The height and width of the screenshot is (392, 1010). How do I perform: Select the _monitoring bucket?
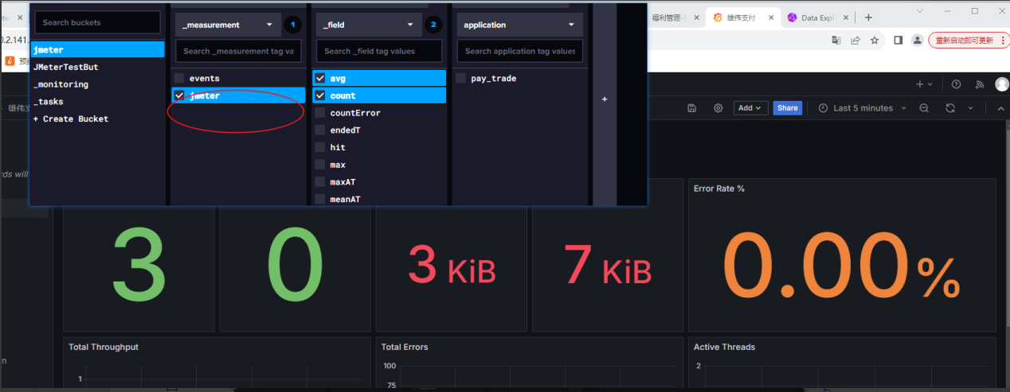(x=98, y=84)
